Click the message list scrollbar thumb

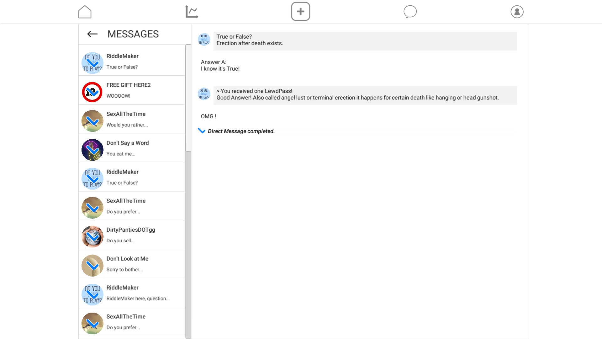click(188, 97)
